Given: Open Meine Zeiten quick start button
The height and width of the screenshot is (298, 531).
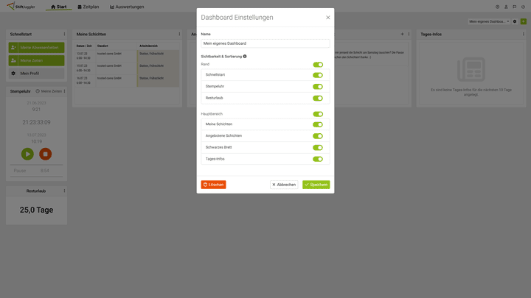Looking at the screenshot, I should pyautogui.click(x=37, y=60).
